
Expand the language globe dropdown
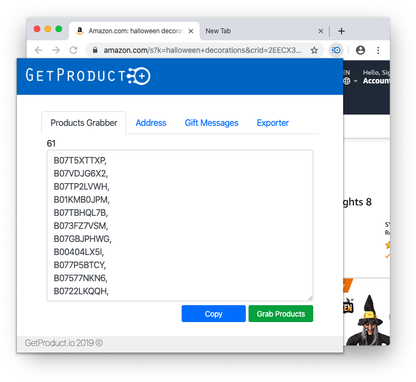[349, 81]
